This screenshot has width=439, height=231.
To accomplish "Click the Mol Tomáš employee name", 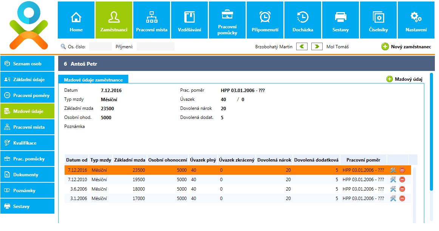I will tap(337, 47).
